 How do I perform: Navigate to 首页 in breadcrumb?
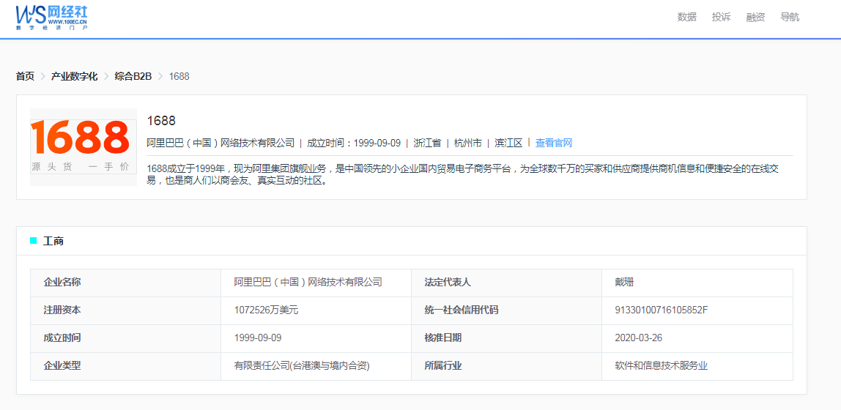click(25, 76)
